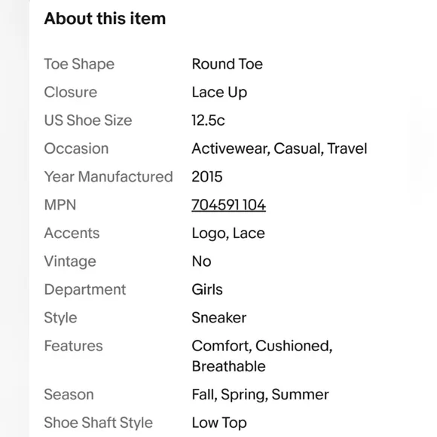Click the About this item heading
This screenshot has width=437, height=437.
[x=105, y=19]
